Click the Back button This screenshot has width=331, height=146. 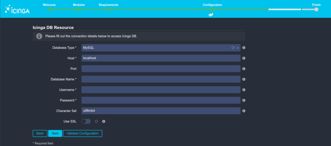tap(40, 133)
